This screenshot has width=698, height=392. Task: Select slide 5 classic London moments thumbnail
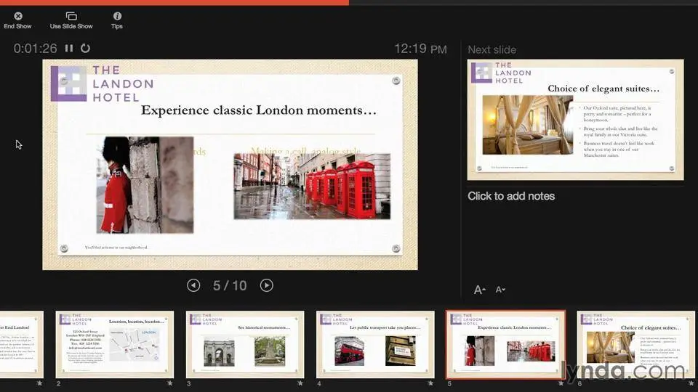point(506,344)
